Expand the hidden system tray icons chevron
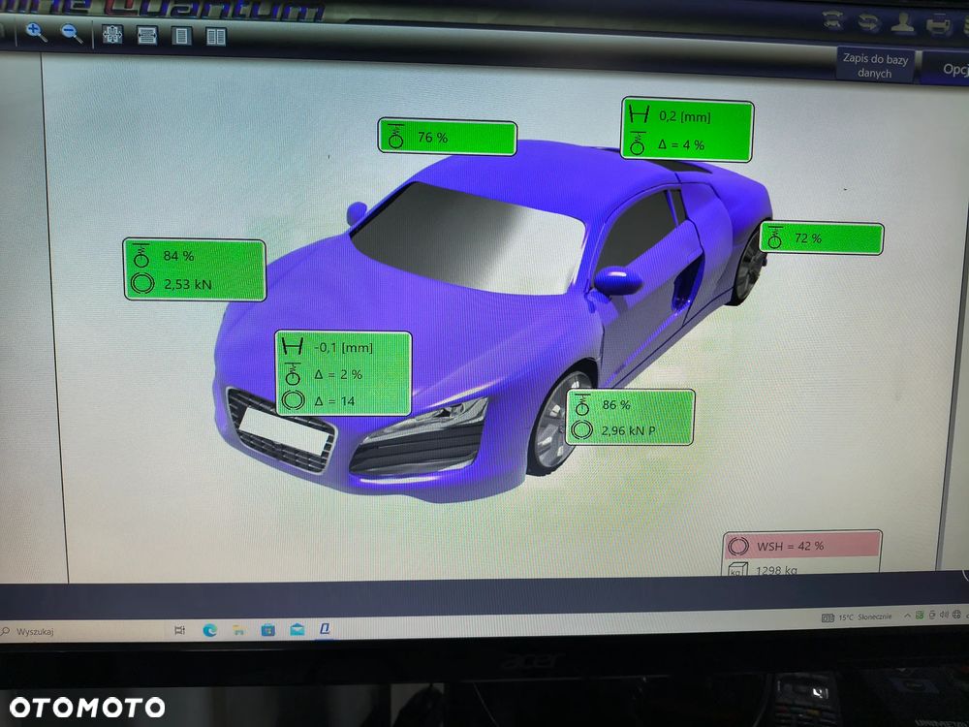Image resolution: width=969 pixels, height=727 pixels. coord(907,616)
